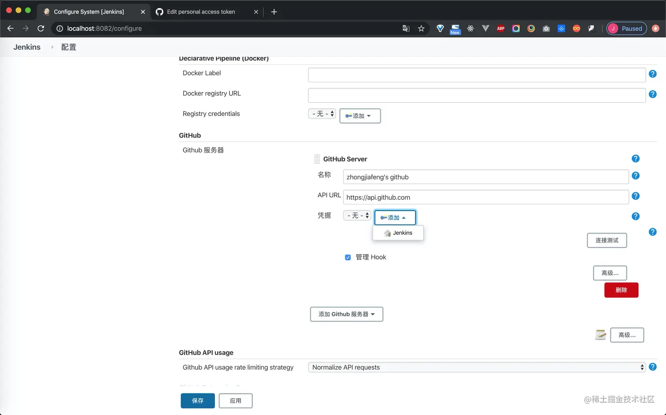
Task: Toggle the 管理 Hook checkbox
Action: 348,257
